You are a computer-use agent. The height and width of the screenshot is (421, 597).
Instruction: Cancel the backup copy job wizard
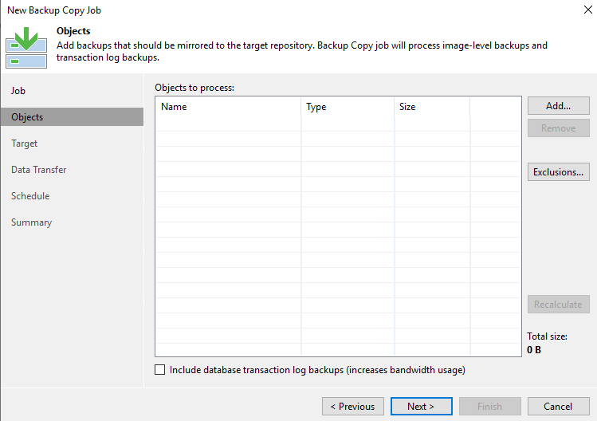558,406
